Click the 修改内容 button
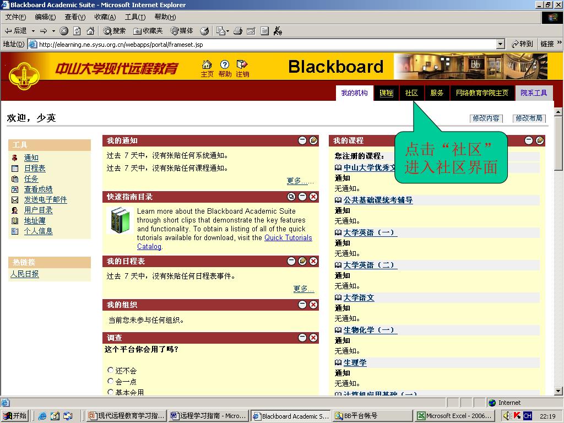Screen dimensions: 564x423 point(486,118)
